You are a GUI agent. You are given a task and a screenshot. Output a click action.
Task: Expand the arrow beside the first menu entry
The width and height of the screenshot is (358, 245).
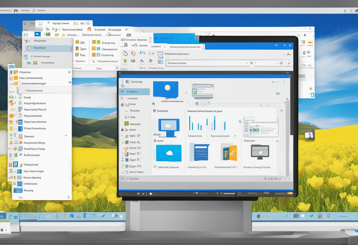point(69,72)
